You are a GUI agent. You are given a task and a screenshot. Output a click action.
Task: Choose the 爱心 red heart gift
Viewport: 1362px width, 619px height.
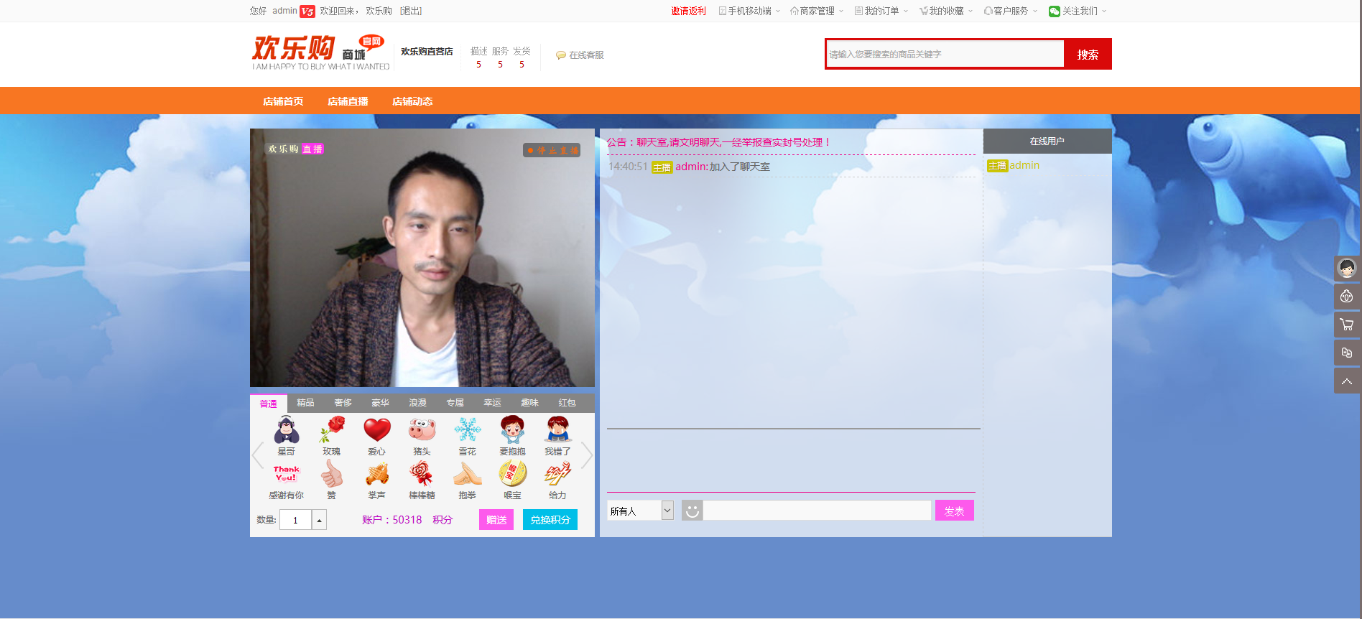[377, 430]
